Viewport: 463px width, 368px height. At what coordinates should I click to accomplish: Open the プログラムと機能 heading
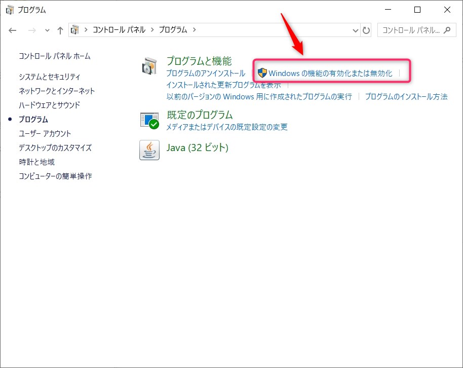click(x=199, y=61)
